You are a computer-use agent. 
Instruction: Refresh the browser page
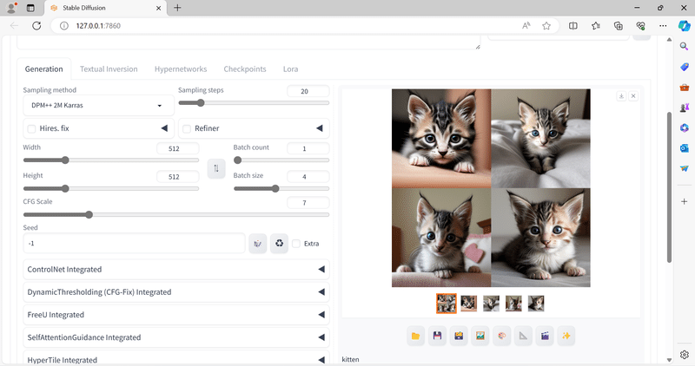pos(36,26)
